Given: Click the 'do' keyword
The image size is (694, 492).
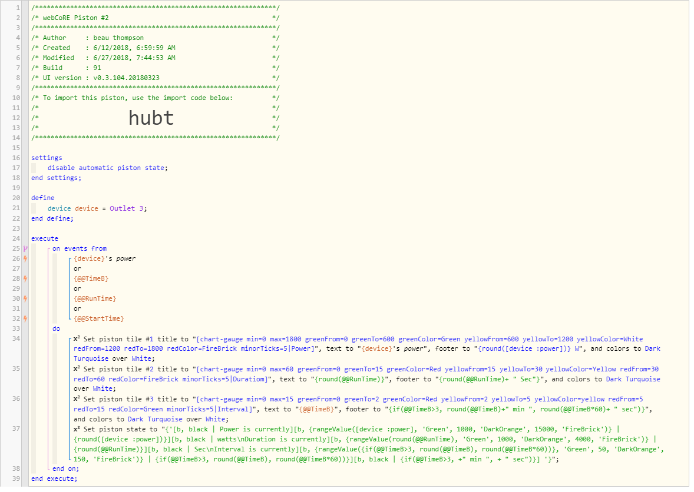Looking at the screenshot, I should point(56,330).
